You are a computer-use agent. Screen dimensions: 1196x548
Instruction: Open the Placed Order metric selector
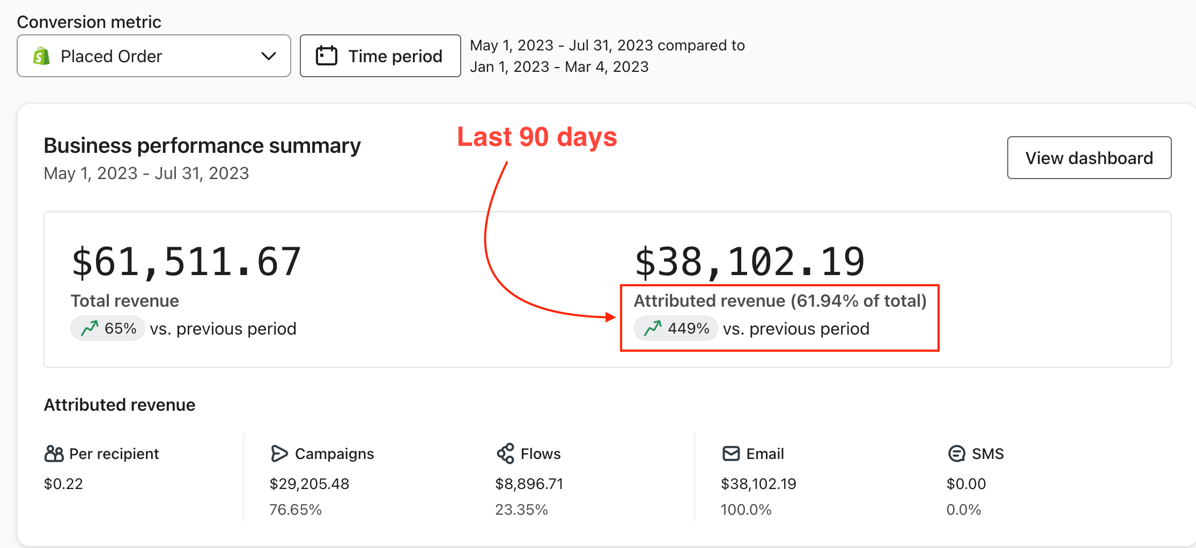coord(153,56)
